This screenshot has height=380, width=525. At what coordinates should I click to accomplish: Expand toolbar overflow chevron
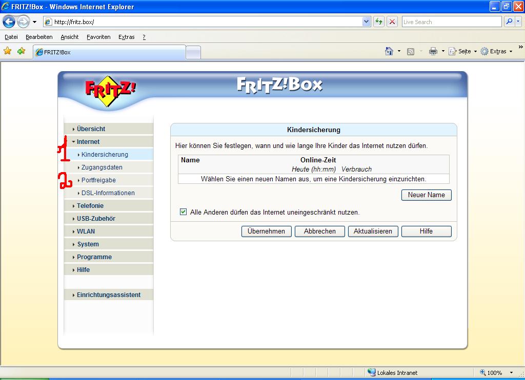pos(520,47)
